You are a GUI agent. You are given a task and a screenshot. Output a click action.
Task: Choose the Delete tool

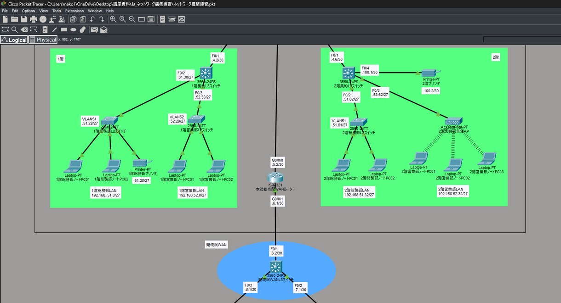coord(24,30)
